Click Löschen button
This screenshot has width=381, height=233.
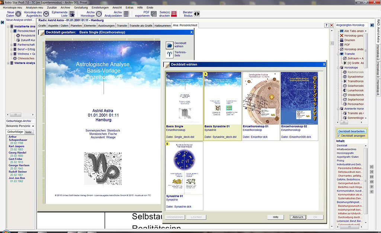[x=196, y=217]
